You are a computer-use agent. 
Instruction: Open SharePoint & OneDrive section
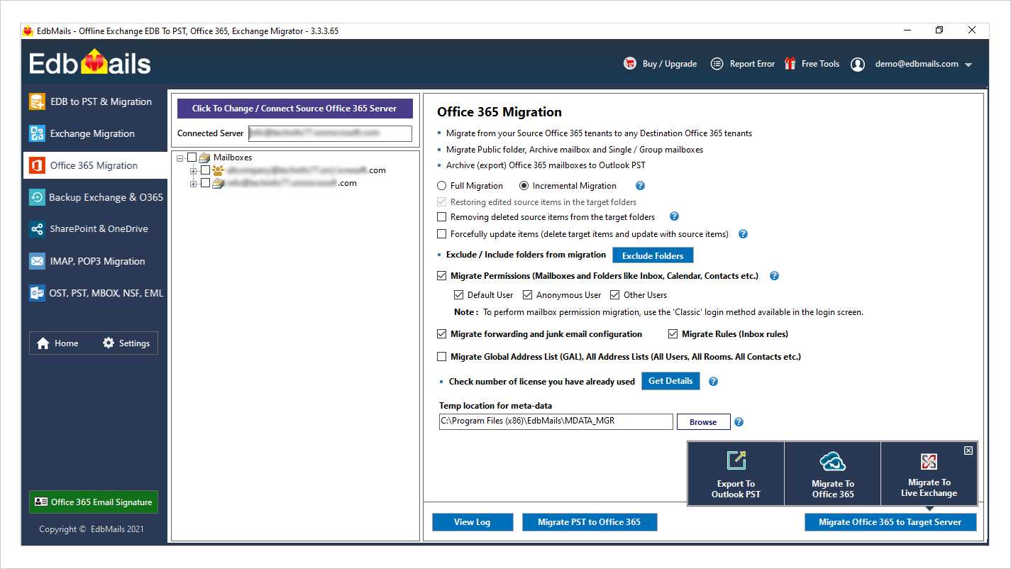click(x=95, y=229)
